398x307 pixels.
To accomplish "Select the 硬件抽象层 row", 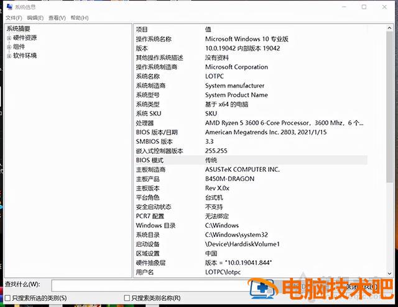I will (251, 263).
